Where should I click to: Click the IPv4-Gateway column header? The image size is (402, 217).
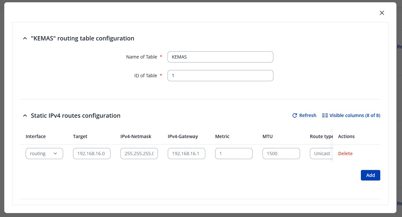183,136
